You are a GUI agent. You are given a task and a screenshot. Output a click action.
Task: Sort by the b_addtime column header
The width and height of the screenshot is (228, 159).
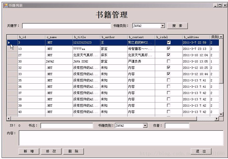click(x=196, y=37)
